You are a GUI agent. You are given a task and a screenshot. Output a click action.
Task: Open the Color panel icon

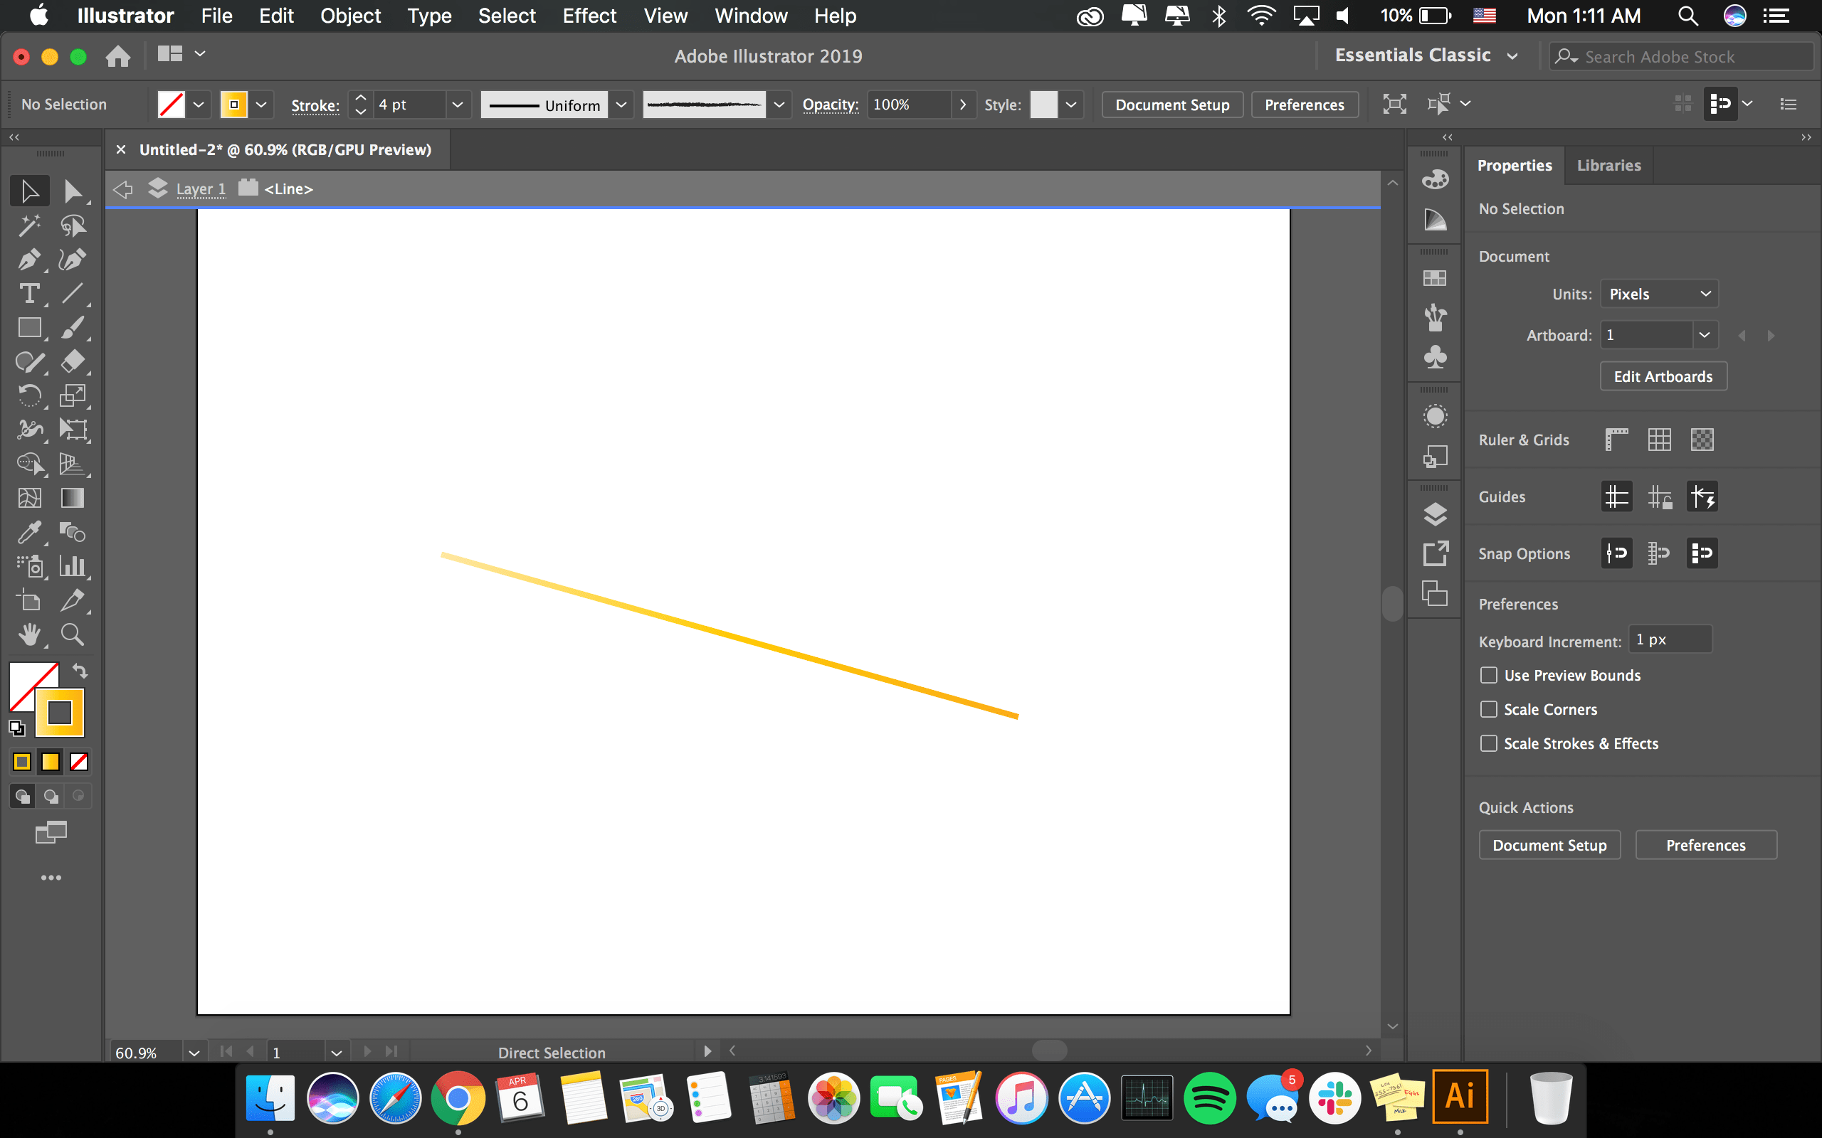[1434, 179]
